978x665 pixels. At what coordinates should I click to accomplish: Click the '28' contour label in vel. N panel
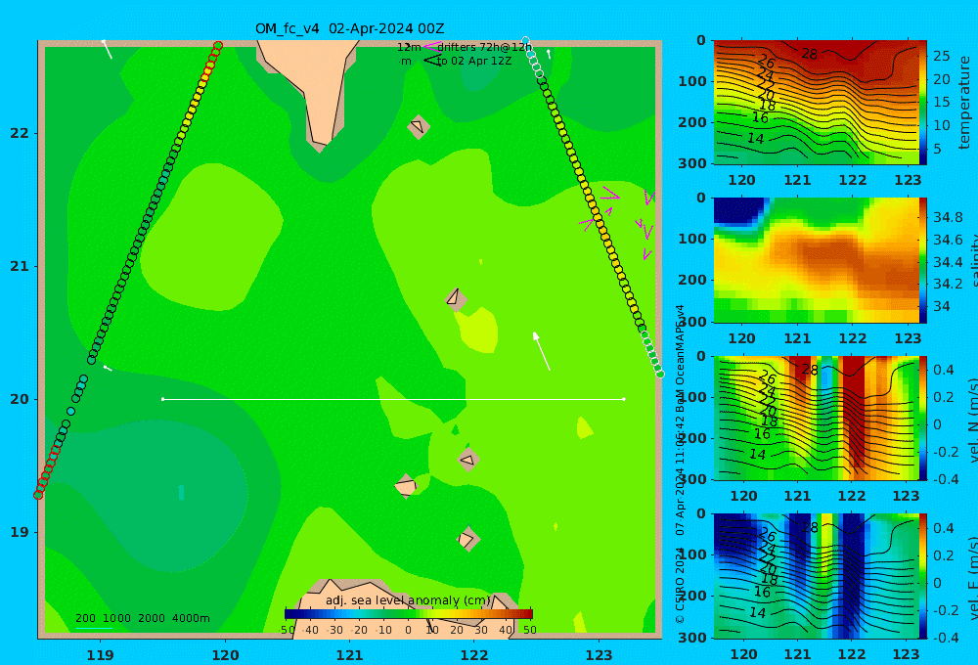[x=809, y=370]
